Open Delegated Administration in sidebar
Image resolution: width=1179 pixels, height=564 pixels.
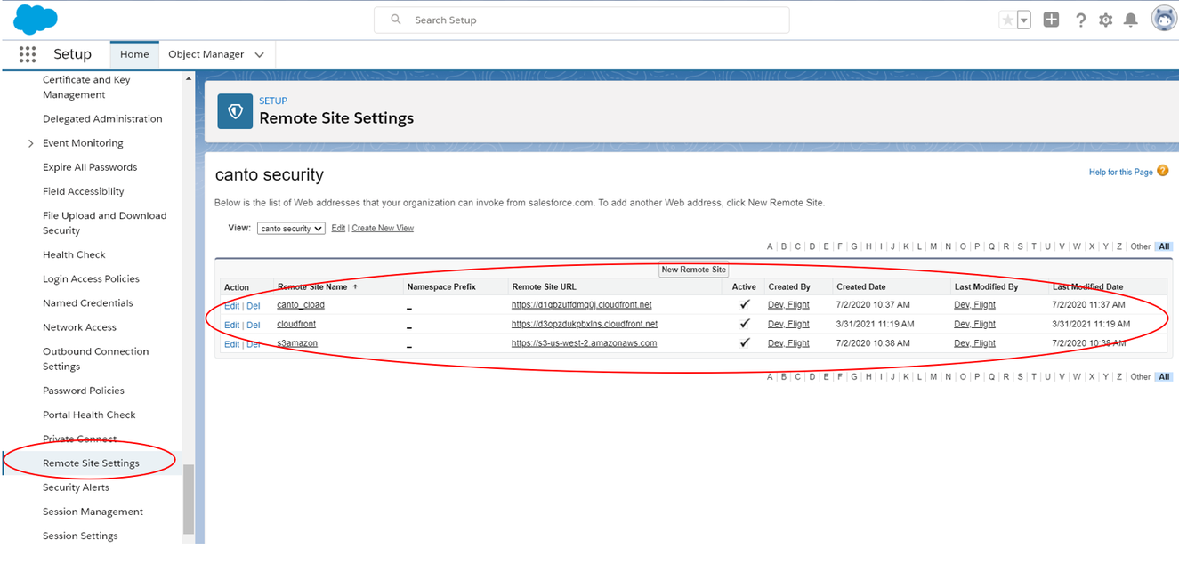(102, 119)
